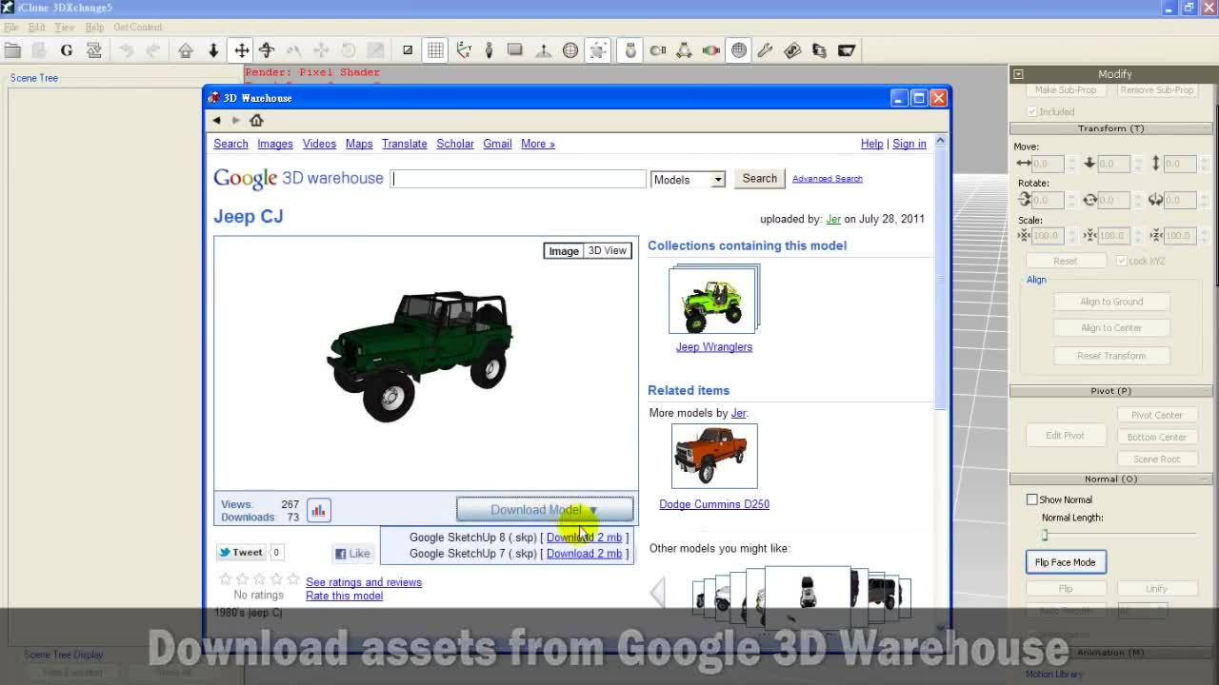This screenshot has width=1219, height=685.
Task: Open the File menu
Action: pos(10,28)
